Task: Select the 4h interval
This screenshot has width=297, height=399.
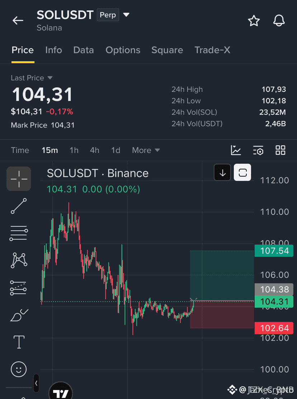Action: [95, 150]
